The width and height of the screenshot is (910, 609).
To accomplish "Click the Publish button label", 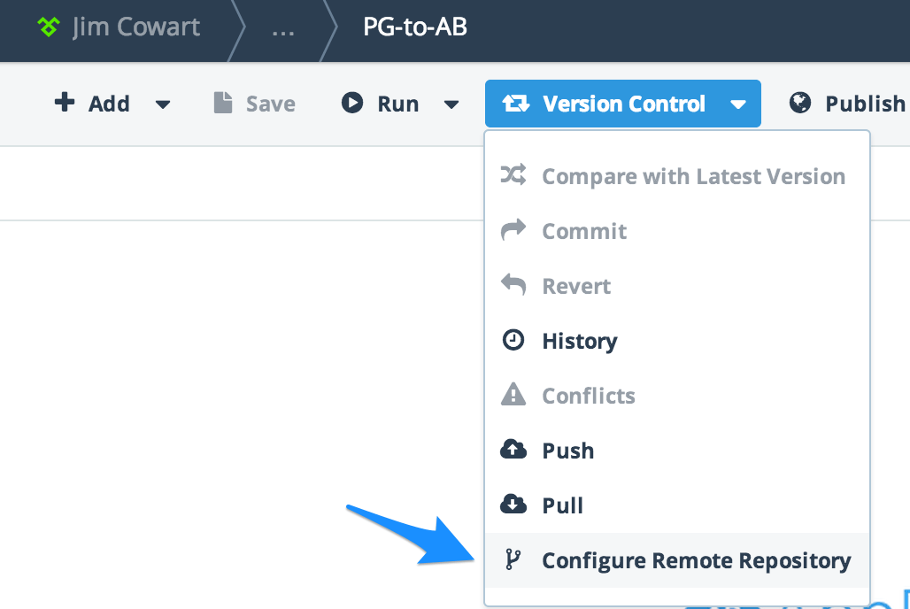I will [x=865, y=104].
